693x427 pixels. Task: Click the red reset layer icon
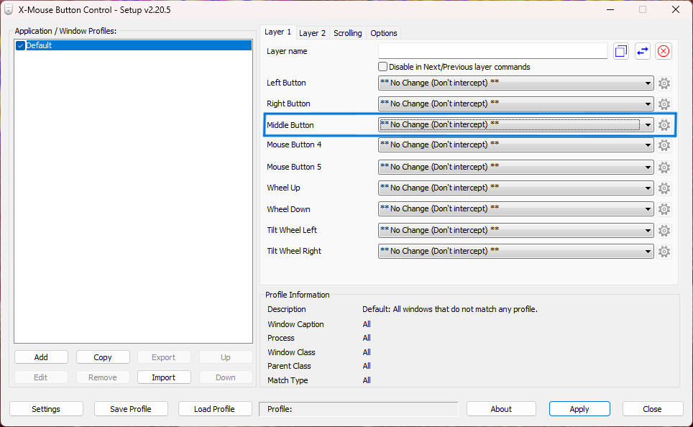point(664,51)
